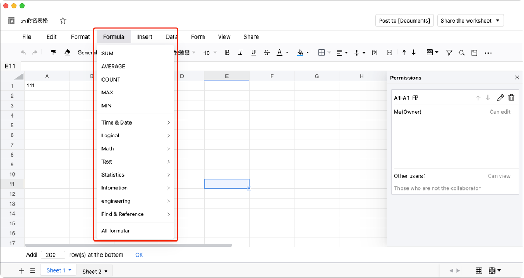
Task: Click the Post to [Documents] button
Action: pos(404,21)
